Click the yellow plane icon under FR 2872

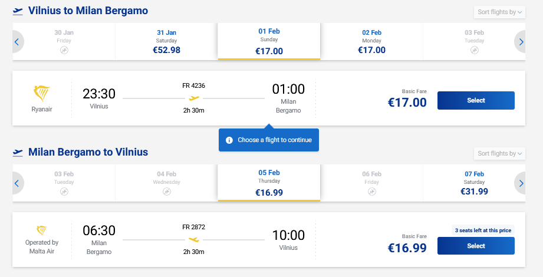[194, 239]
